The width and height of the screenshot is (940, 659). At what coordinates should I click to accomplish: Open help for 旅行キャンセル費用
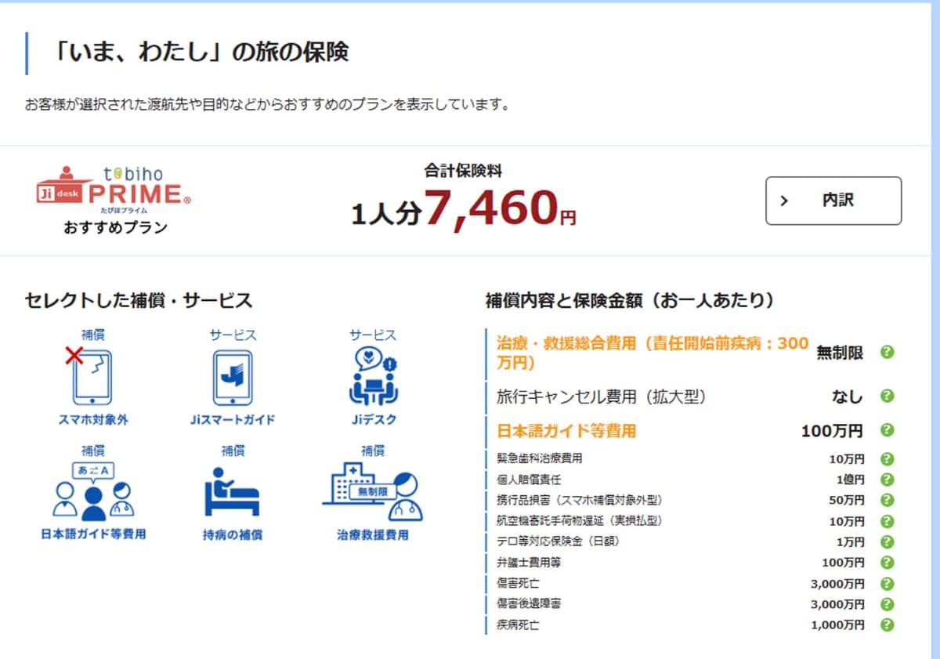(887, 396)
